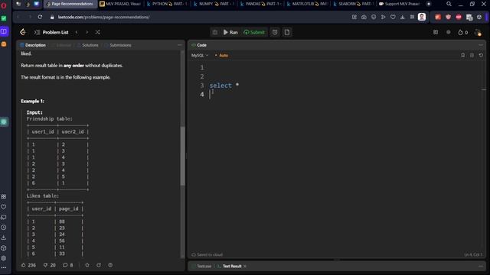Image resolution: width=490 pixels, height=275 pixels.
Task: Switch to MATPLOTLIB browser tab
Action: click(308, 4)
